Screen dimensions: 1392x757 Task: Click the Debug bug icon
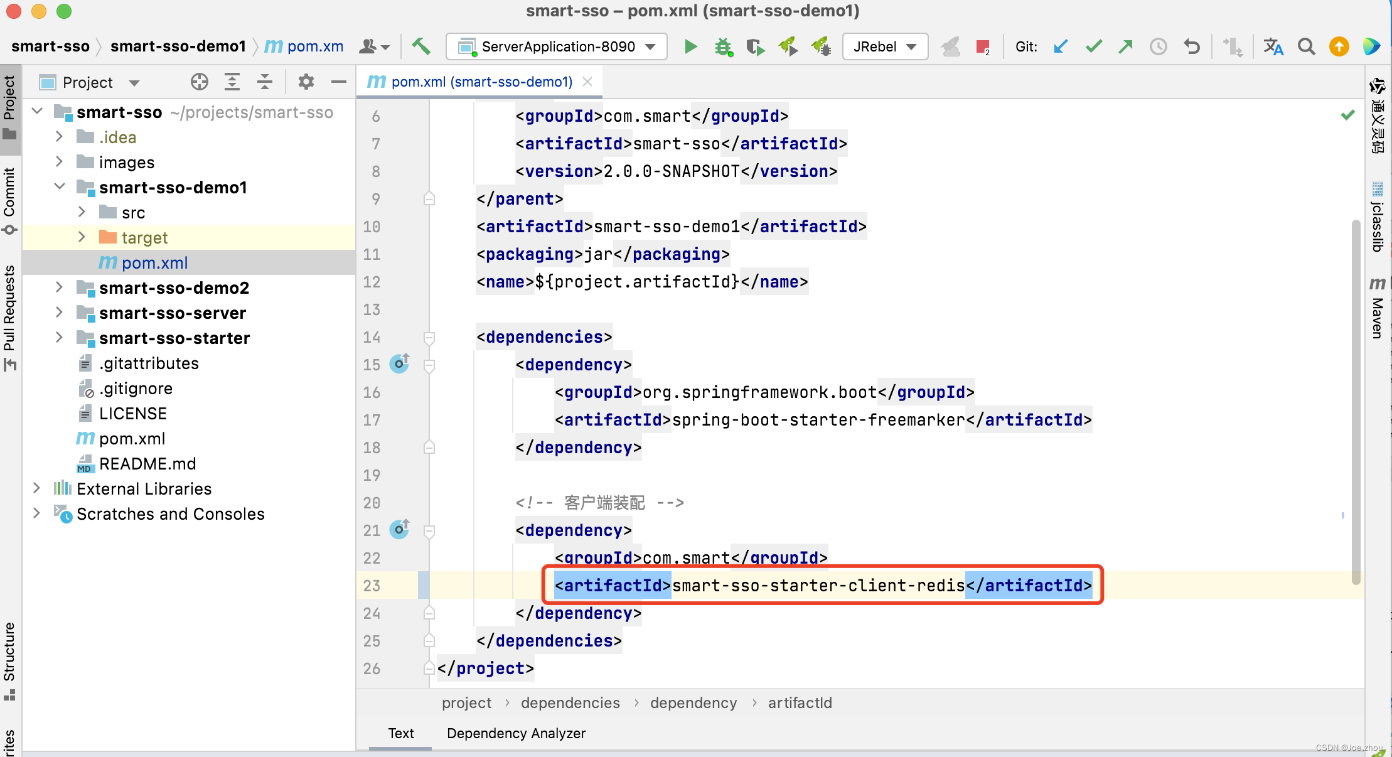coord(723,46)
